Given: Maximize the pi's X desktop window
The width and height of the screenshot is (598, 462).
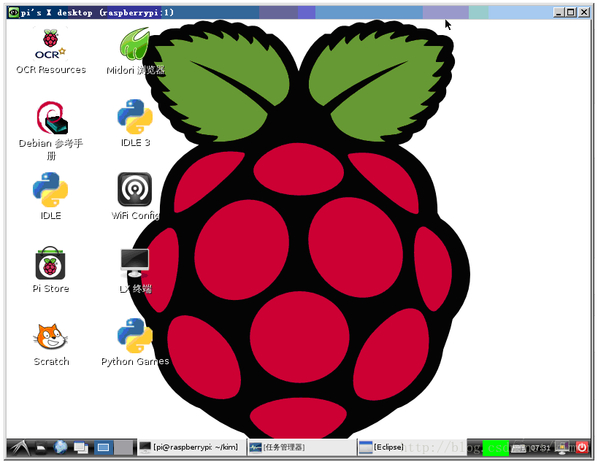Looking at the screenshot, I should click(x=571, y=12).
